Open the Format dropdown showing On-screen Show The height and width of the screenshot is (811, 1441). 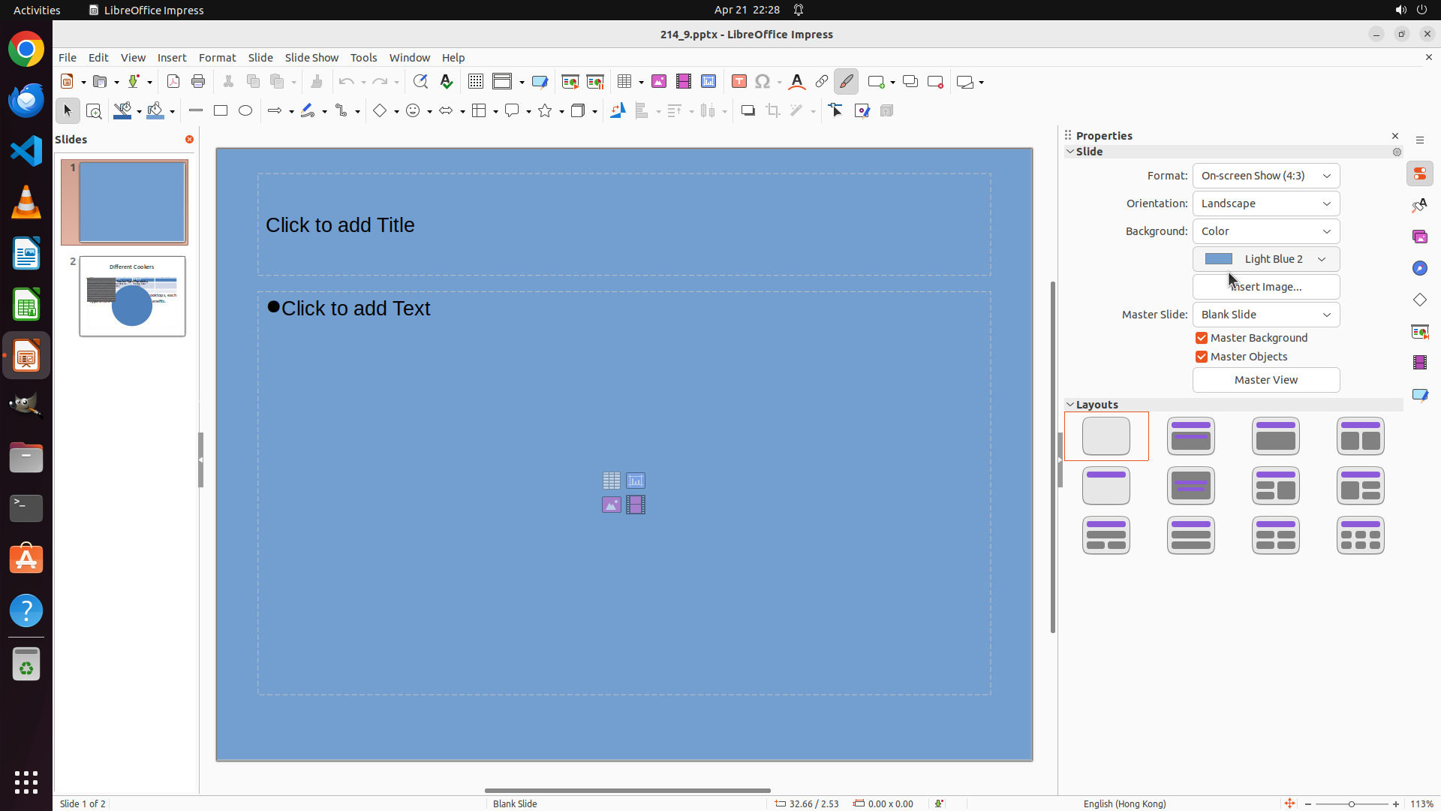[x=1265, y=176]
